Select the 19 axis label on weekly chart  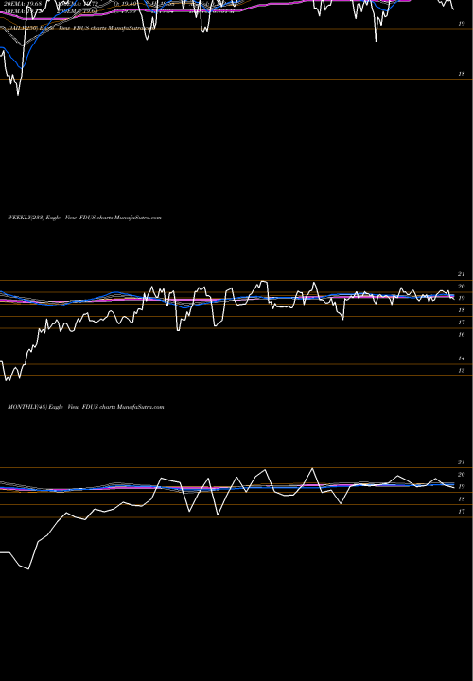click(462, 298)
